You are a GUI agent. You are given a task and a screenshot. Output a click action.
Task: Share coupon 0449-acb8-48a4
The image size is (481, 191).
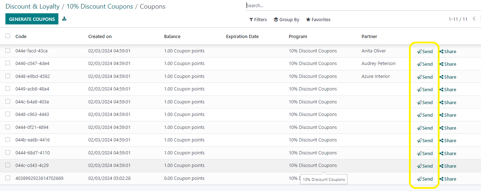(x=448, y=89)
